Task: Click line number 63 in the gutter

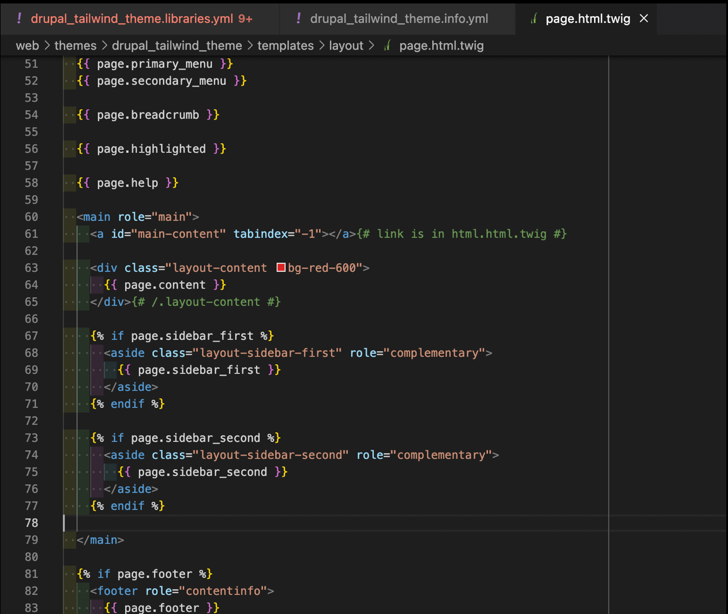Action: pos(31,268)
